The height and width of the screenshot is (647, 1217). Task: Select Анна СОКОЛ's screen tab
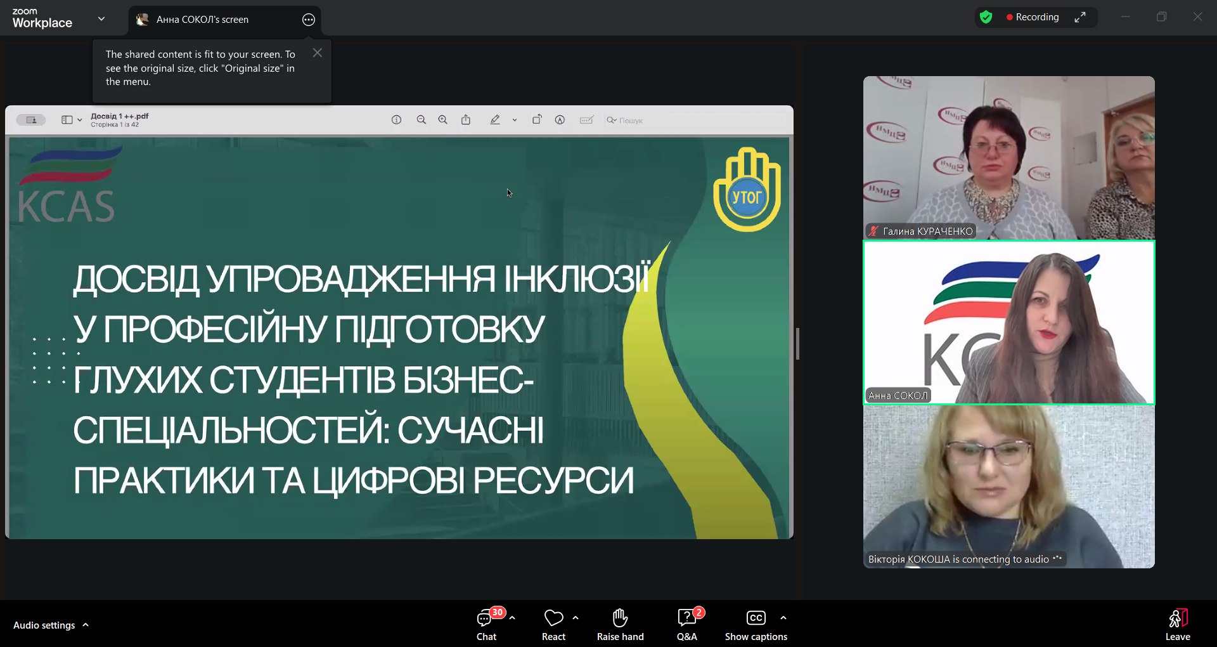[203, 20]
